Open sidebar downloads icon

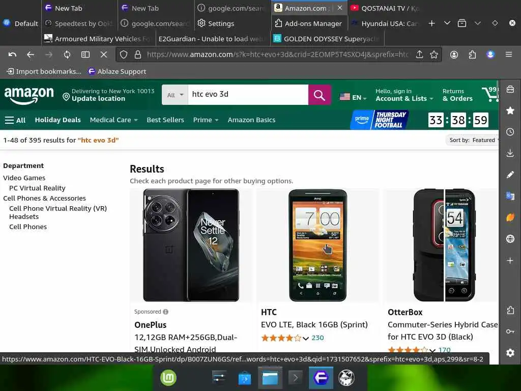510,153
